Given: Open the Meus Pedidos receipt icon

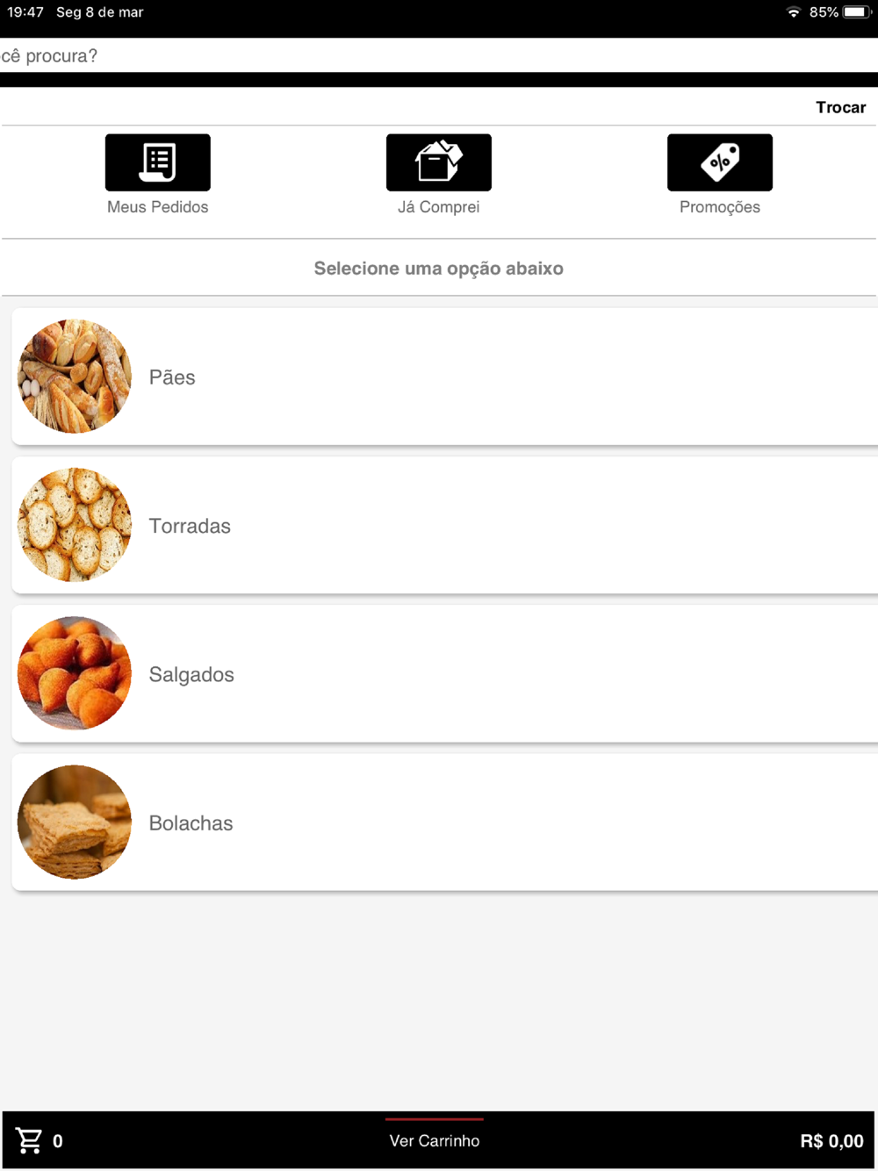Looking at the screenshot, I should pos(158,162).
